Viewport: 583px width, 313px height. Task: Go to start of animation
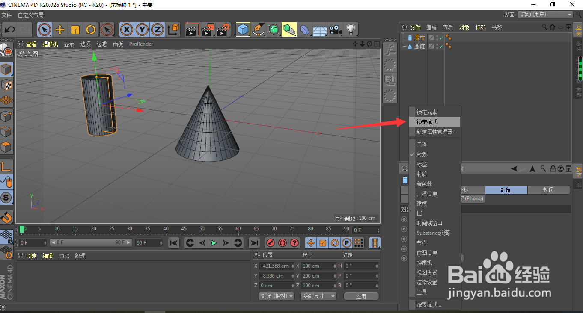[x=173, y=243]
